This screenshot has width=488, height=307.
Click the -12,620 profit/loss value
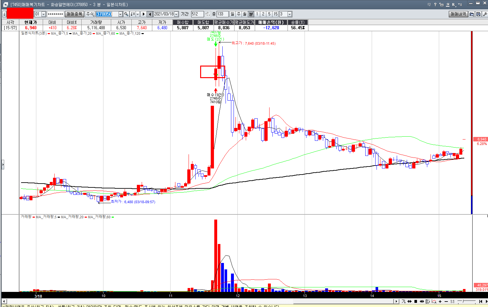271,28
